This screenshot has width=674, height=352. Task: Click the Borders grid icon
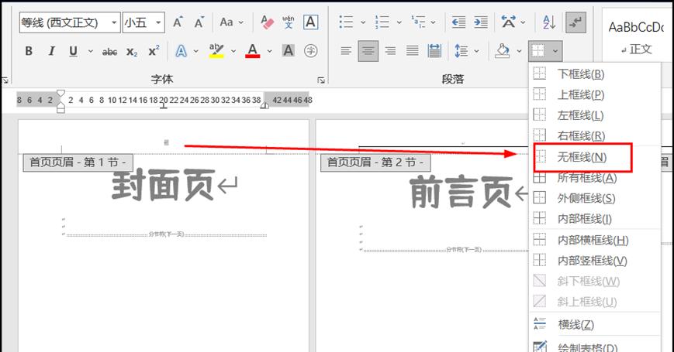538,51
